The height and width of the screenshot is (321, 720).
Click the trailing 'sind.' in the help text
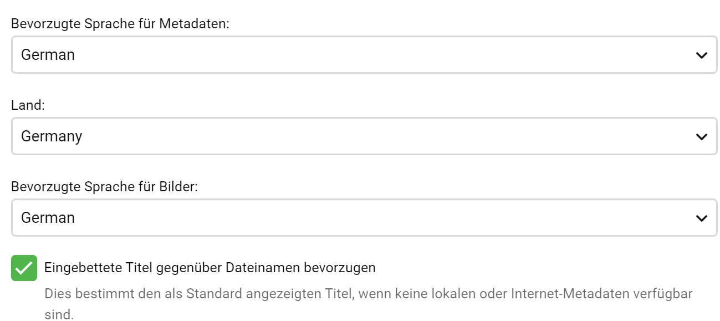[x=59, y=315]
